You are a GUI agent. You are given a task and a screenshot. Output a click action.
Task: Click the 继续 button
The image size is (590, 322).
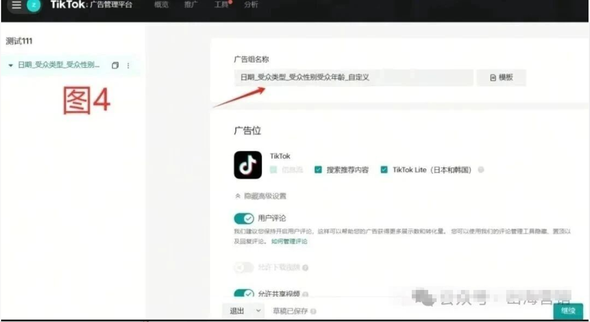point(568,311)
